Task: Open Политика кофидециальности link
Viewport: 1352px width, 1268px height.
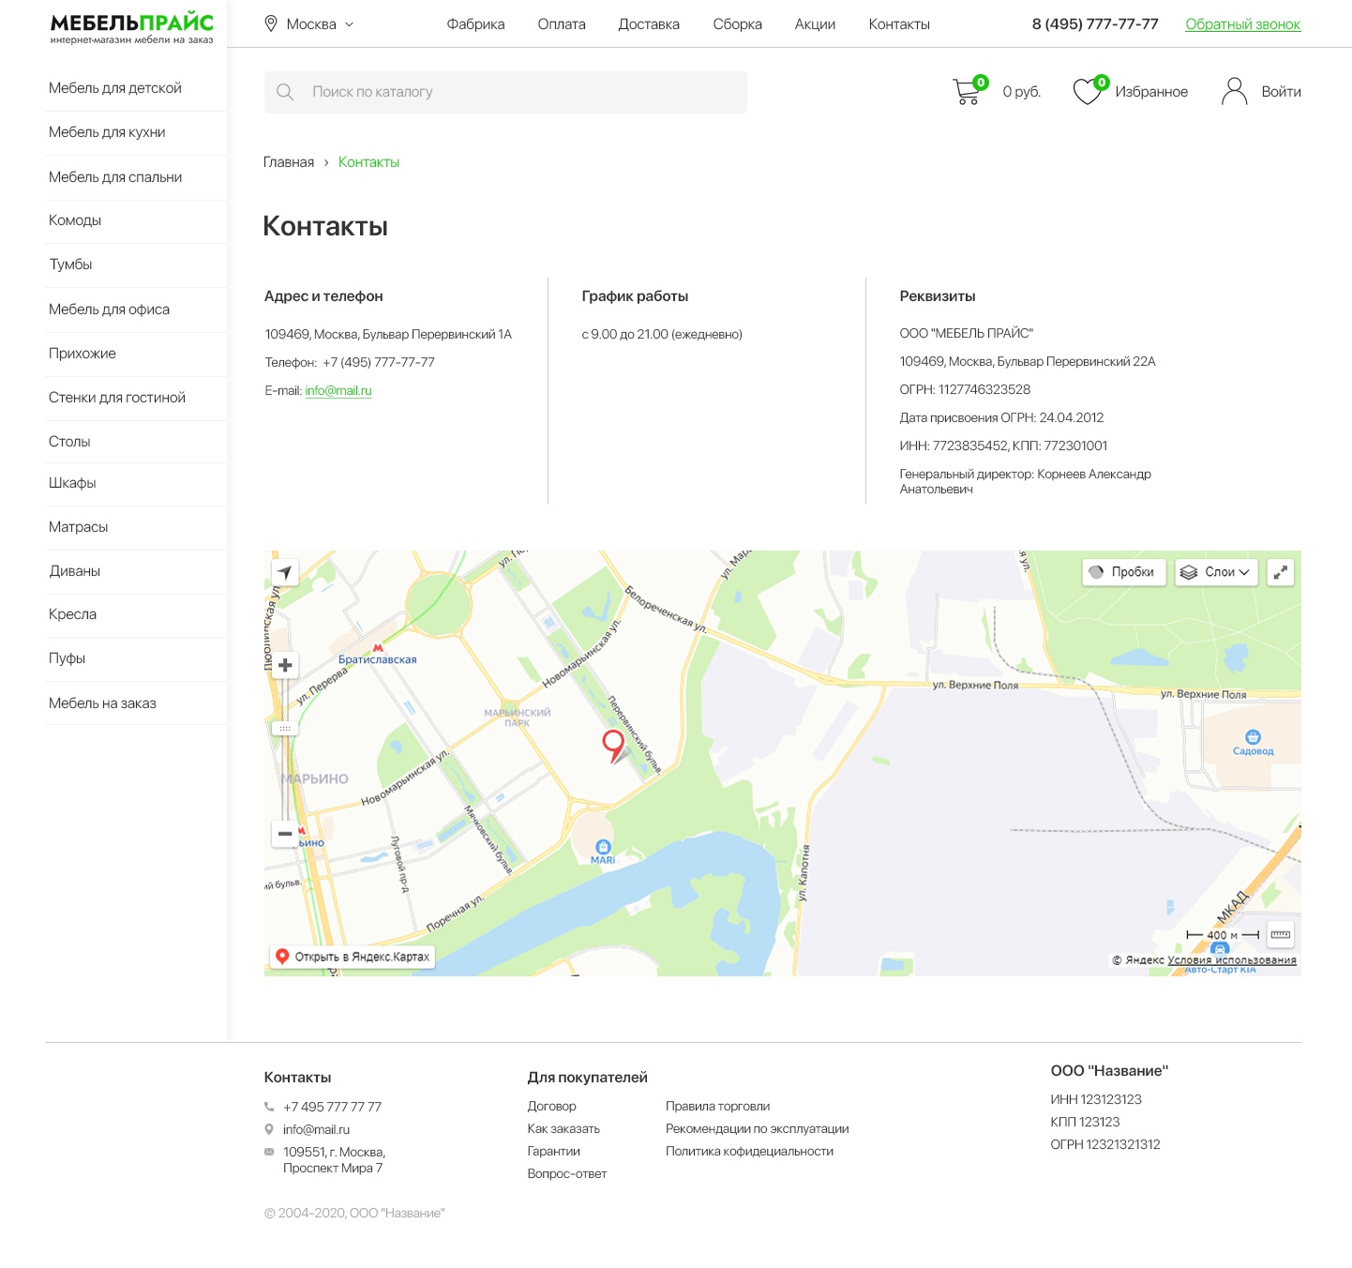Action: (x=749, y=1152)
